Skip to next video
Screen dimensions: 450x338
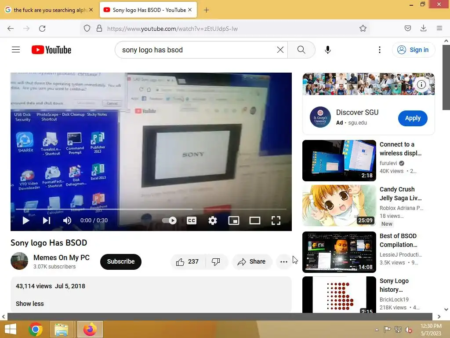click(x=47, y=220)
